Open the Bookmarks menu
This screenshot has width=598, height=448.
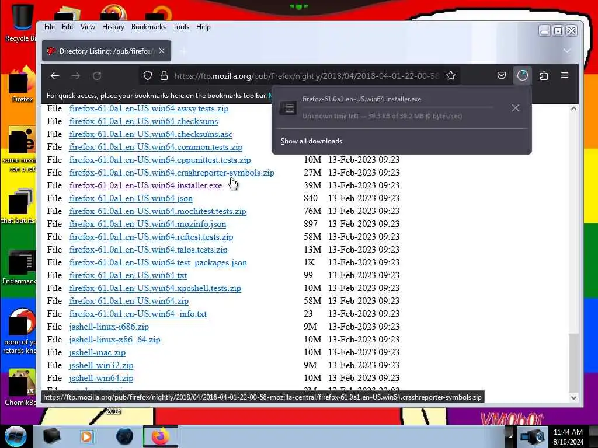click(x=148, y=27)
